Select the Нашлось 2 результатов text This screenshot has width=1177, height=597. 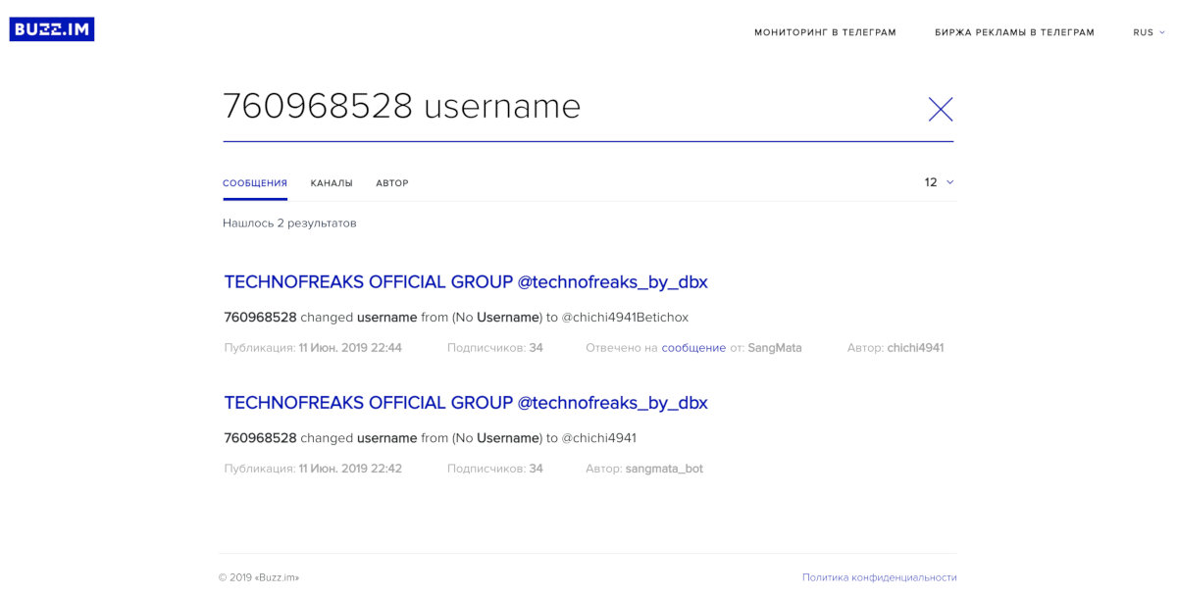pos(289,224)
